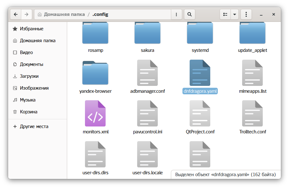
Task: Open Домашняя папка in the sidebar
Action: click(37, 41)
